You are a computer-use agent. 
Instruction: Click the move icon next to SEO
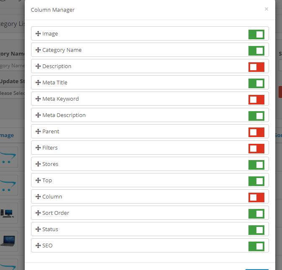pyautogui.click(x=38, y=246)
